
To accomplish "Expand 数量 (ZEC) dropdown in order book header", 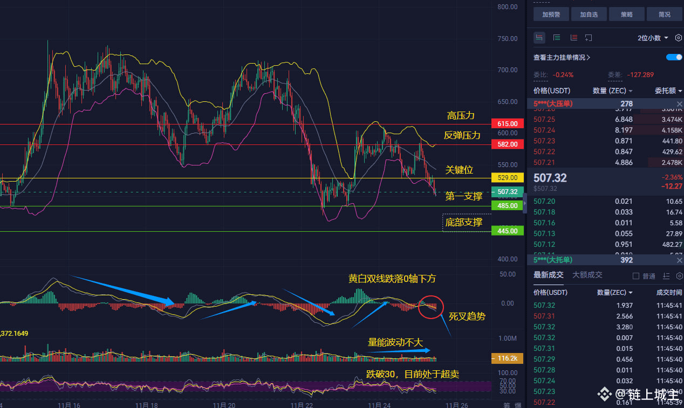I will point(613,91).
